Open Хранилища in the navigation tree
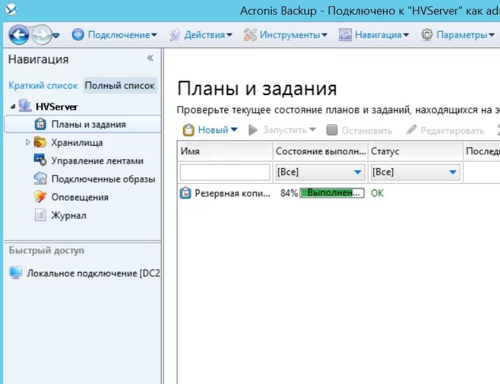500x384 pixels. click(77, 143)
